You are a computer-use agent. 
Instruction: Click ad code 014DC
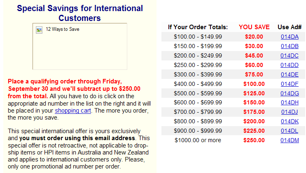(x=290, y=55)
